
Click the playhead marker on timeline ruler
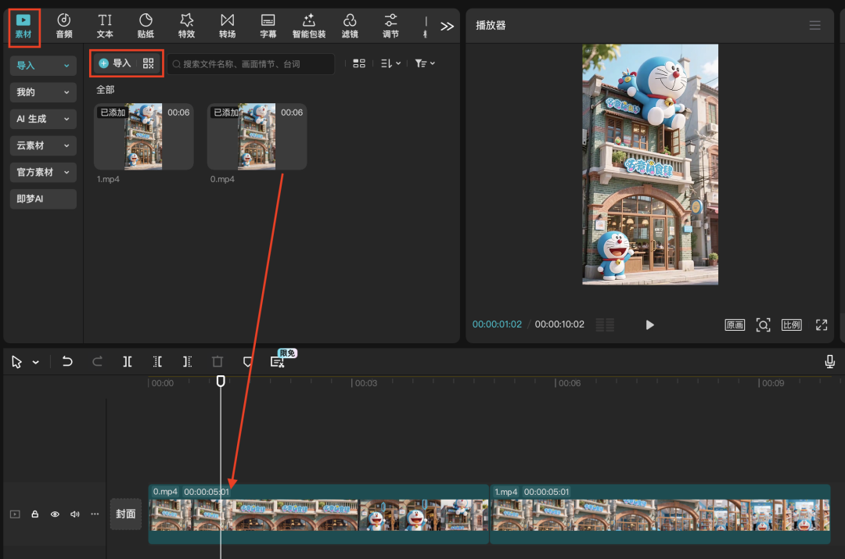point(221,381)
